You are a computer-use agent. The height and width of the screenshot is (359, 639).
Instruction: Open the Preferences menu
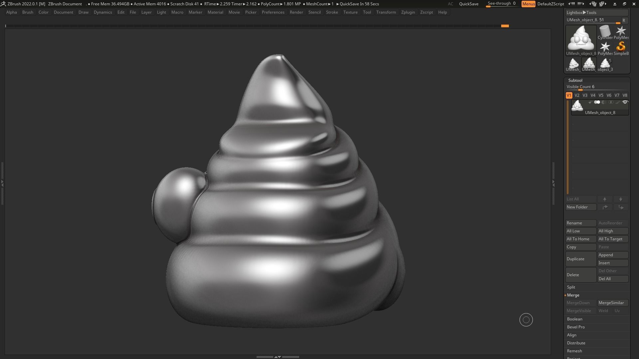[x=273, y=12]
